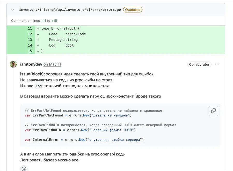Click the 'var ErrPartNotFound = errors.New' code line
Image resolution: width=233 pixels, height=171 pixels.
tap(78, 115)
